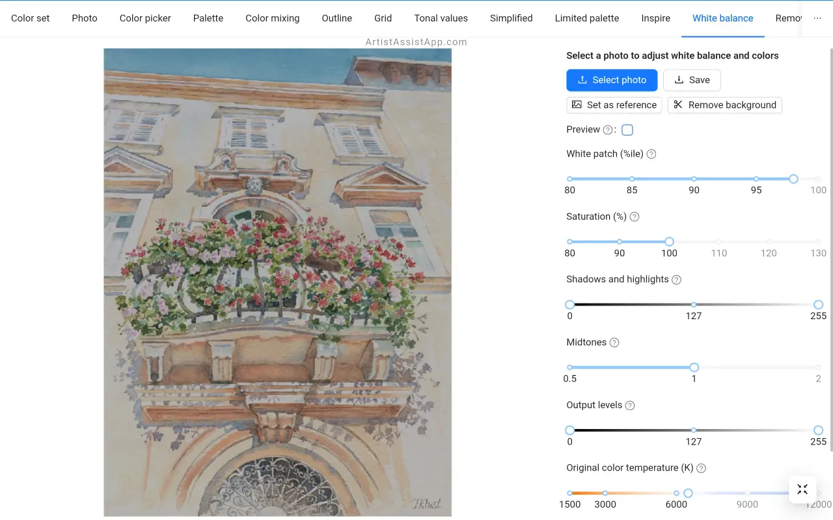The image size is (833, 520).
Task: Set color temperature to 3000 K
Action: pyautogui.click(x=605, y=493)
